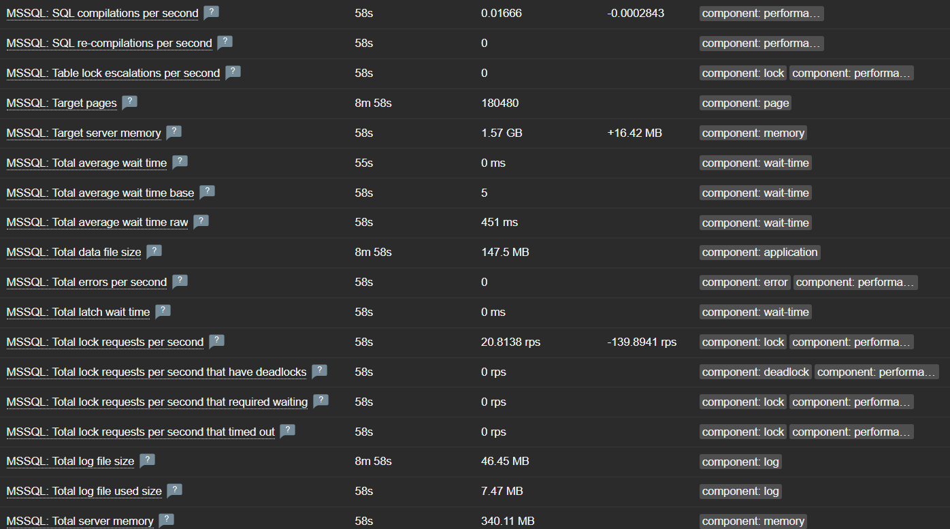Screen dimensions: 950x529
Task: Open MSSQL: SQL compilations per second item
Action: (103, 14)
